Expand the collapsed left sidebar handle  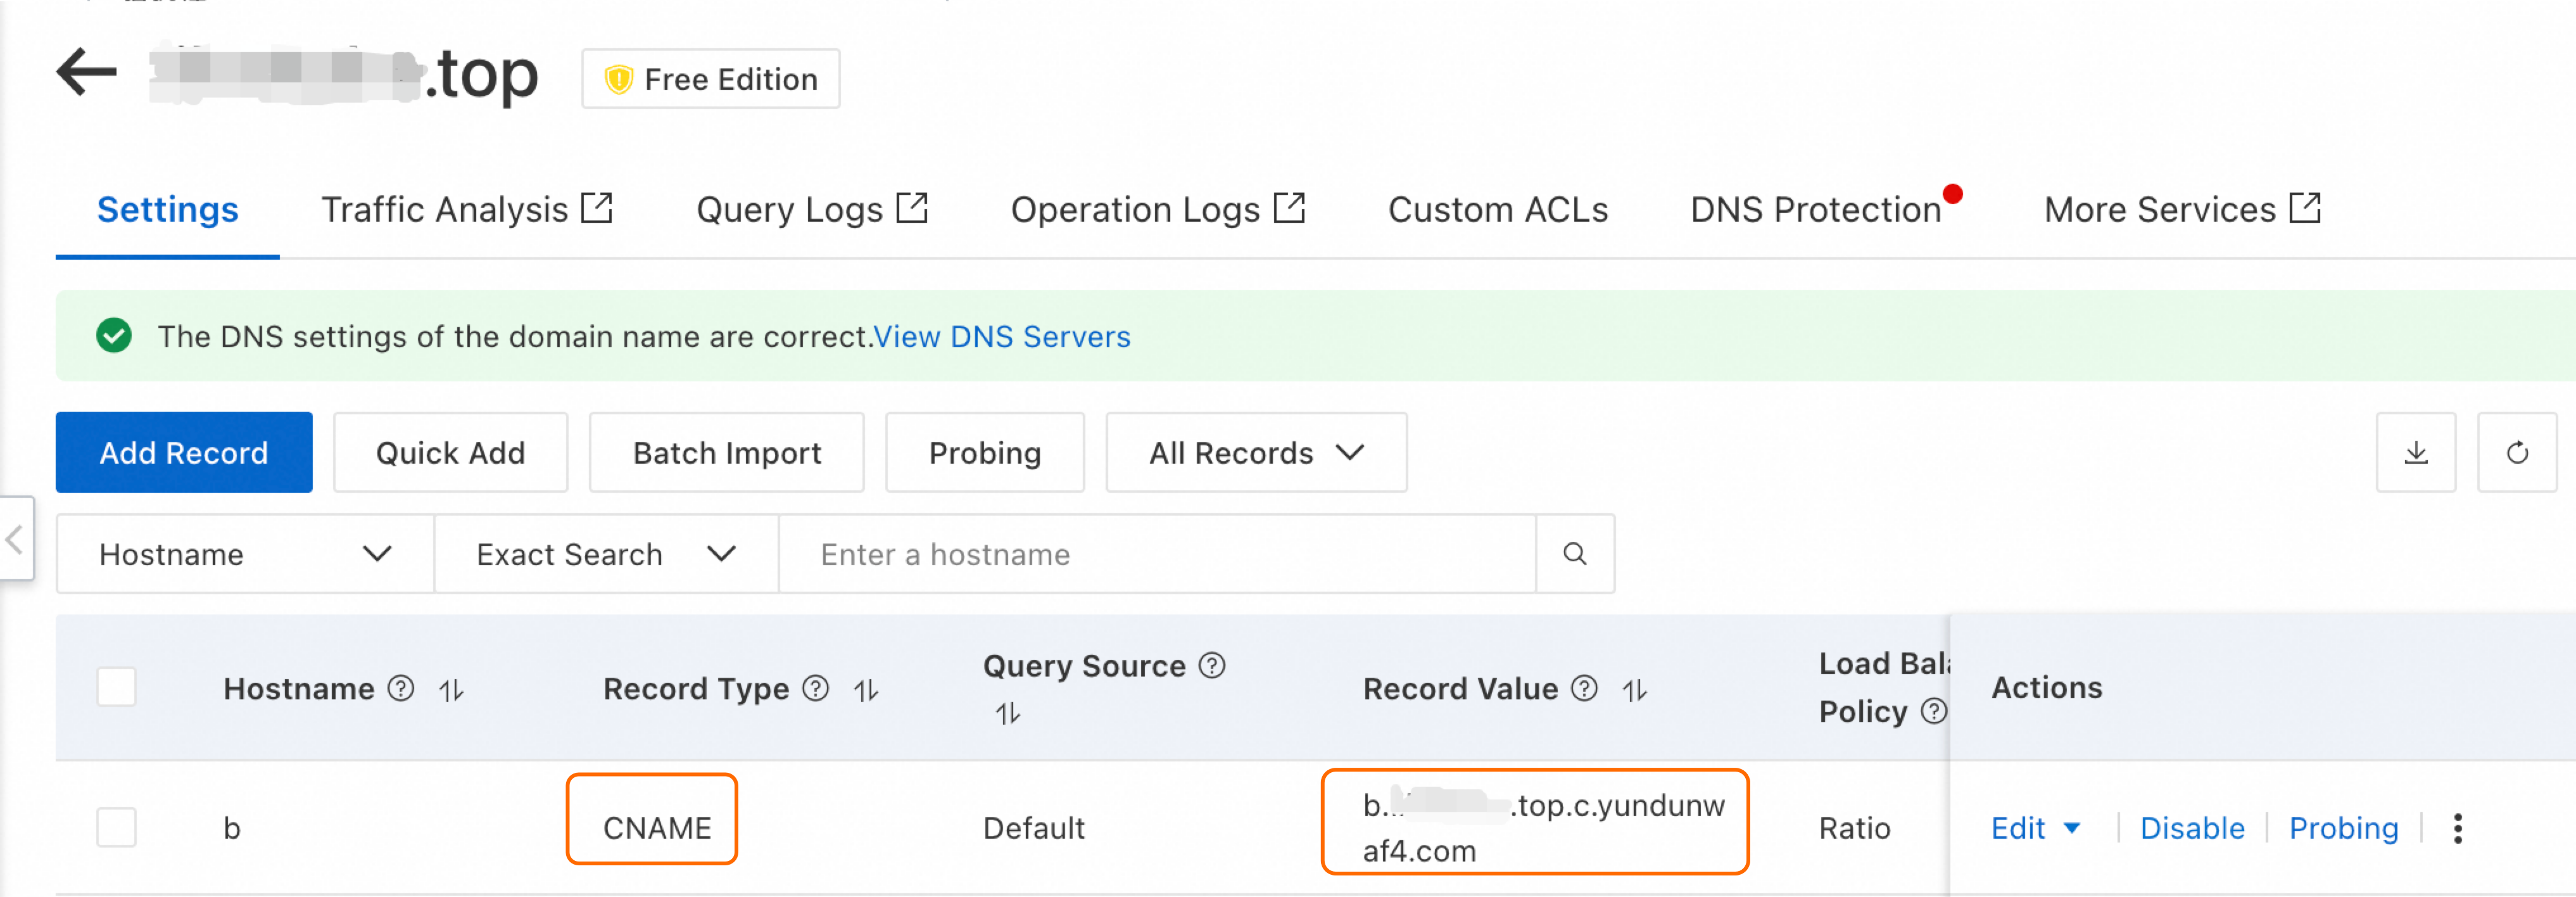(x=15, y=540)
